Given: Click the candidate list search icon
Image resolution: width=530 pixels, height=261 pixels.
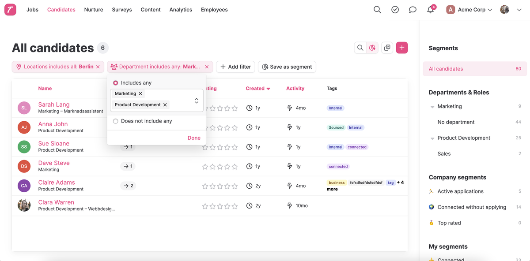Looking at the screenshot, I should (360, 48).
